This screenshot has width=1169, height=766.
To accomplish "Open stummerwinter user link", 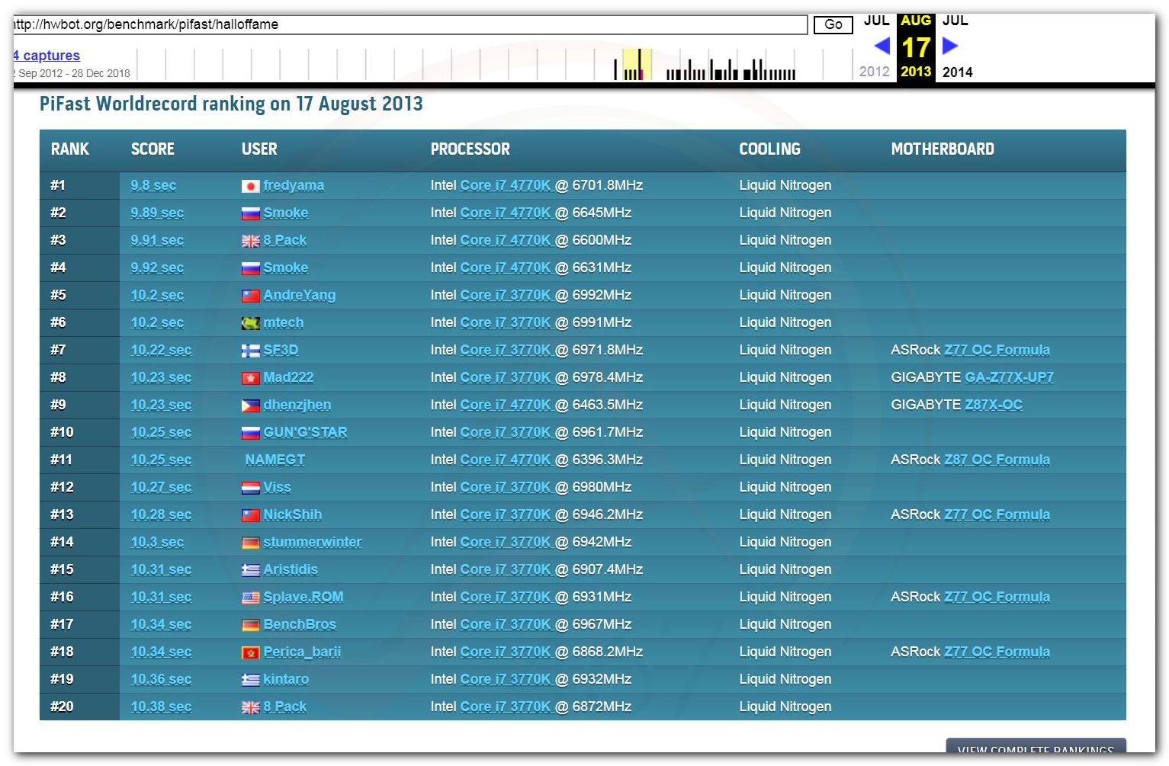I will (x=313, y=542).
